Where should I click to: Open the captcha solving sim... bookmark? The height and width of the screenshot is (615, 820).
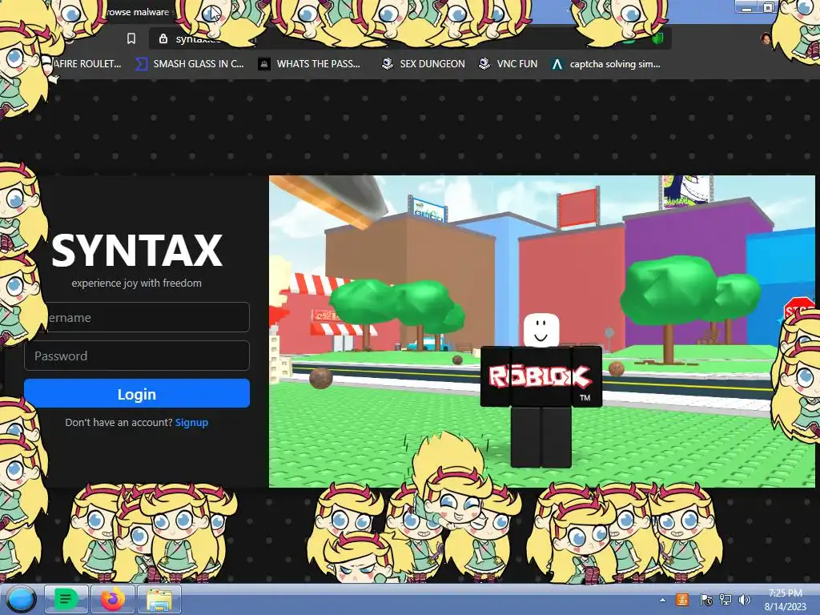click(606, 64)
